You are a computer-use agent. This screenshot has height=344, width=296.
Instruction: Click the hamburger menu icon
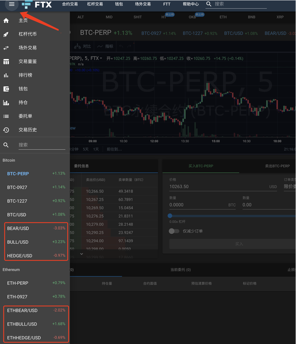pyautogui.click(x=11, y=4)
